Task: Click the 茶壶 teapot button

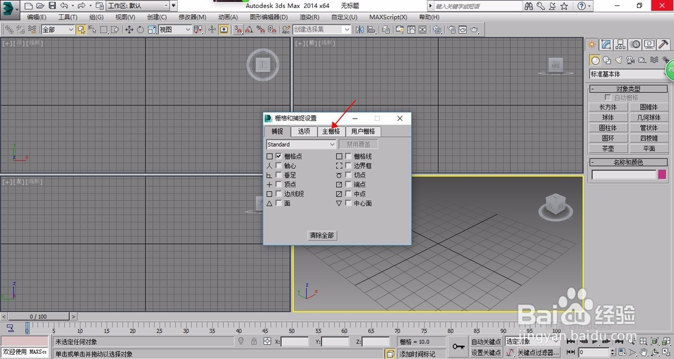Action: click(608, 149)
